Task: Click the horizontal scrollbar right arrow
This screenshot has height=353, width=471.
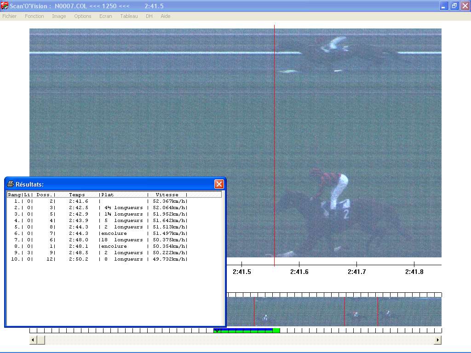Action: [x=438, y=340]
